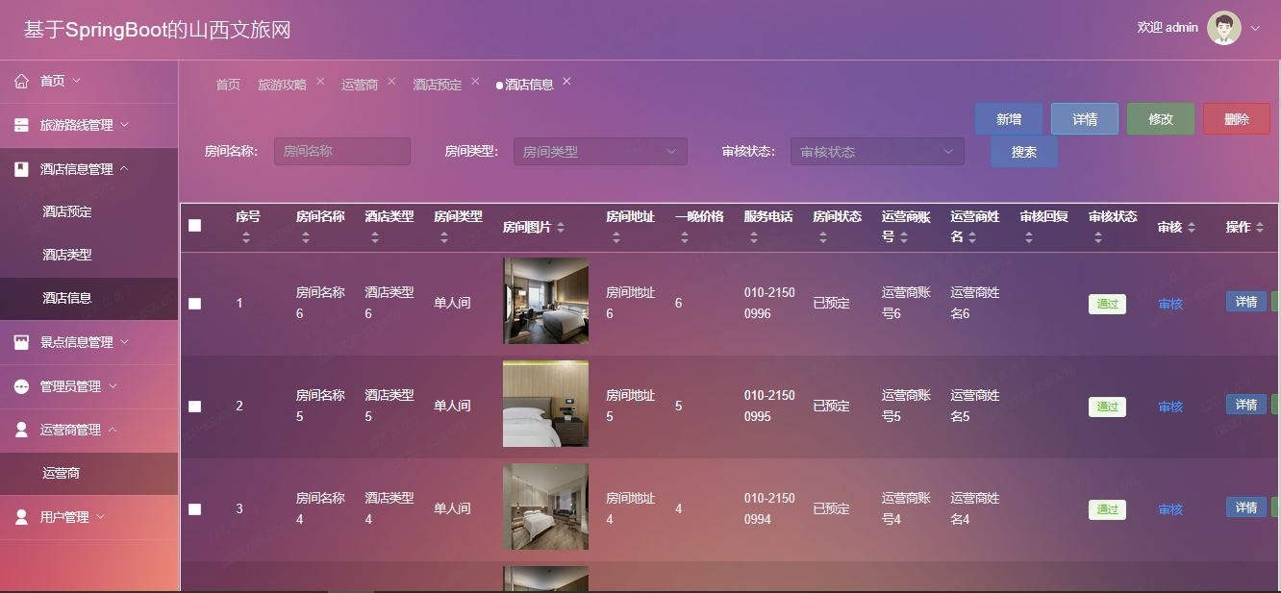Click sort arrows under 酒店类型 column header
1281x593 pixels.
point(375,237)
